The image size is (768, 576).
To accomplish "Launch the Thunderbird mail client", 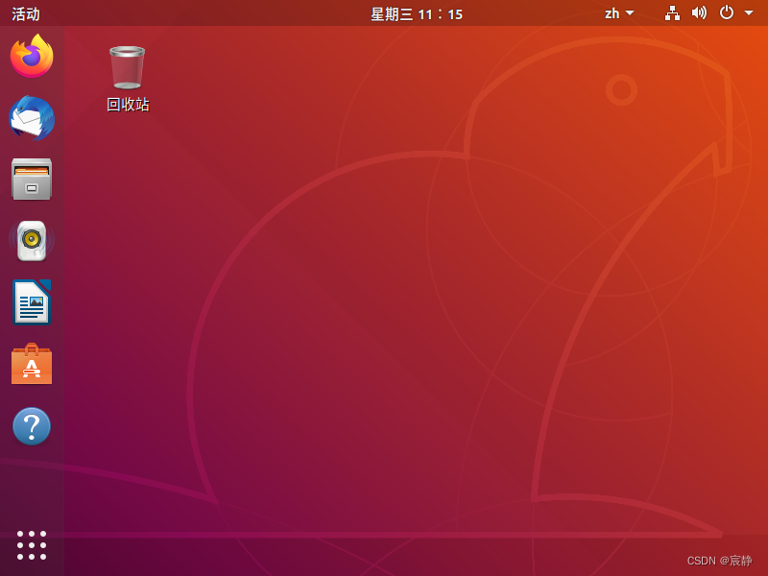I will point(32,117).
